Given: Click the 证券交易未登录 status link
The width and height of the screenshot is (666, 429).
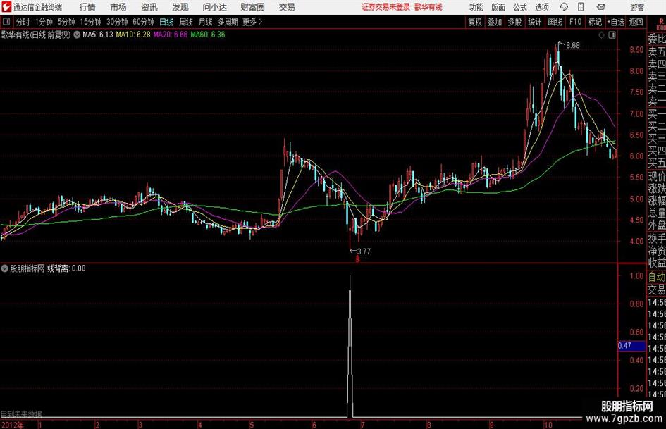Looking at the screenshot, I should tap(386, 7).
